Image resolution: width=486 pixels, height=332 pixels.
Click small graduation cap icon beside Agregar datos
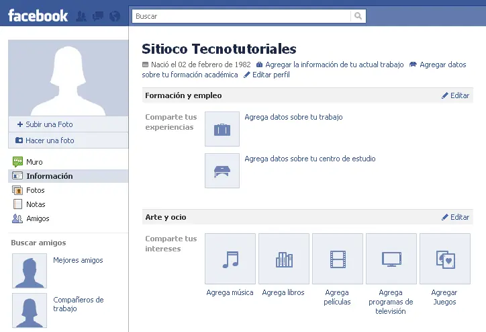click(413, 65)
